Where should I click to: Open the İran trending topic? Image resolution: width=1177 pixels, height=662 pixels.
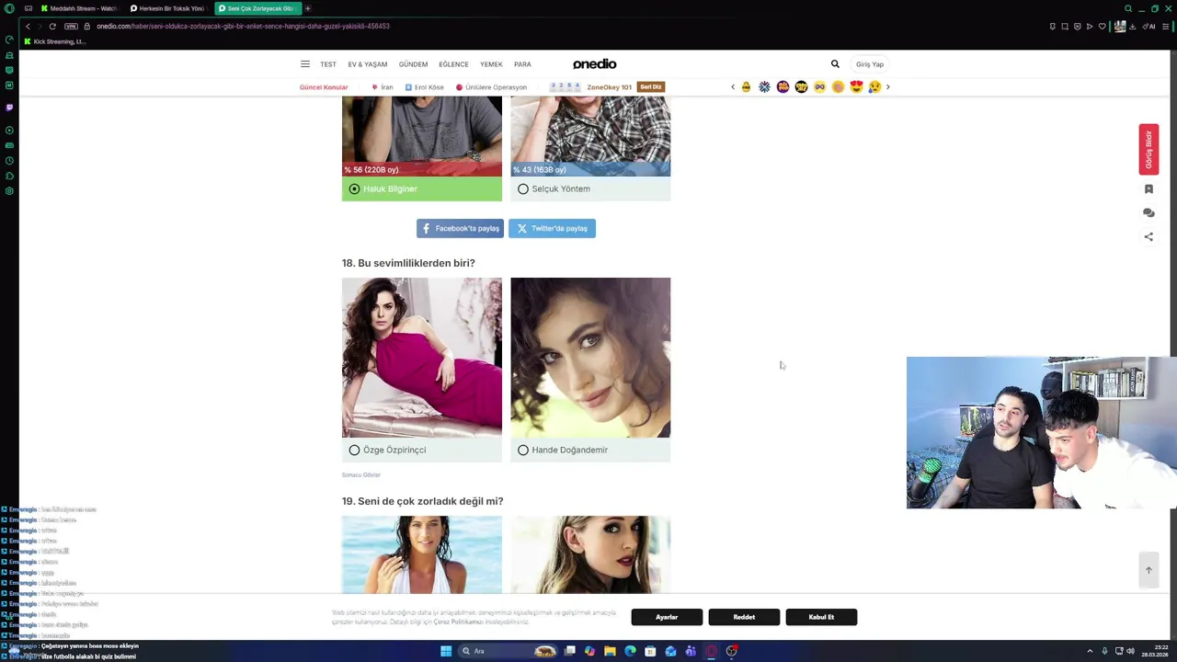pyautogui.click(x=383, y=87)
